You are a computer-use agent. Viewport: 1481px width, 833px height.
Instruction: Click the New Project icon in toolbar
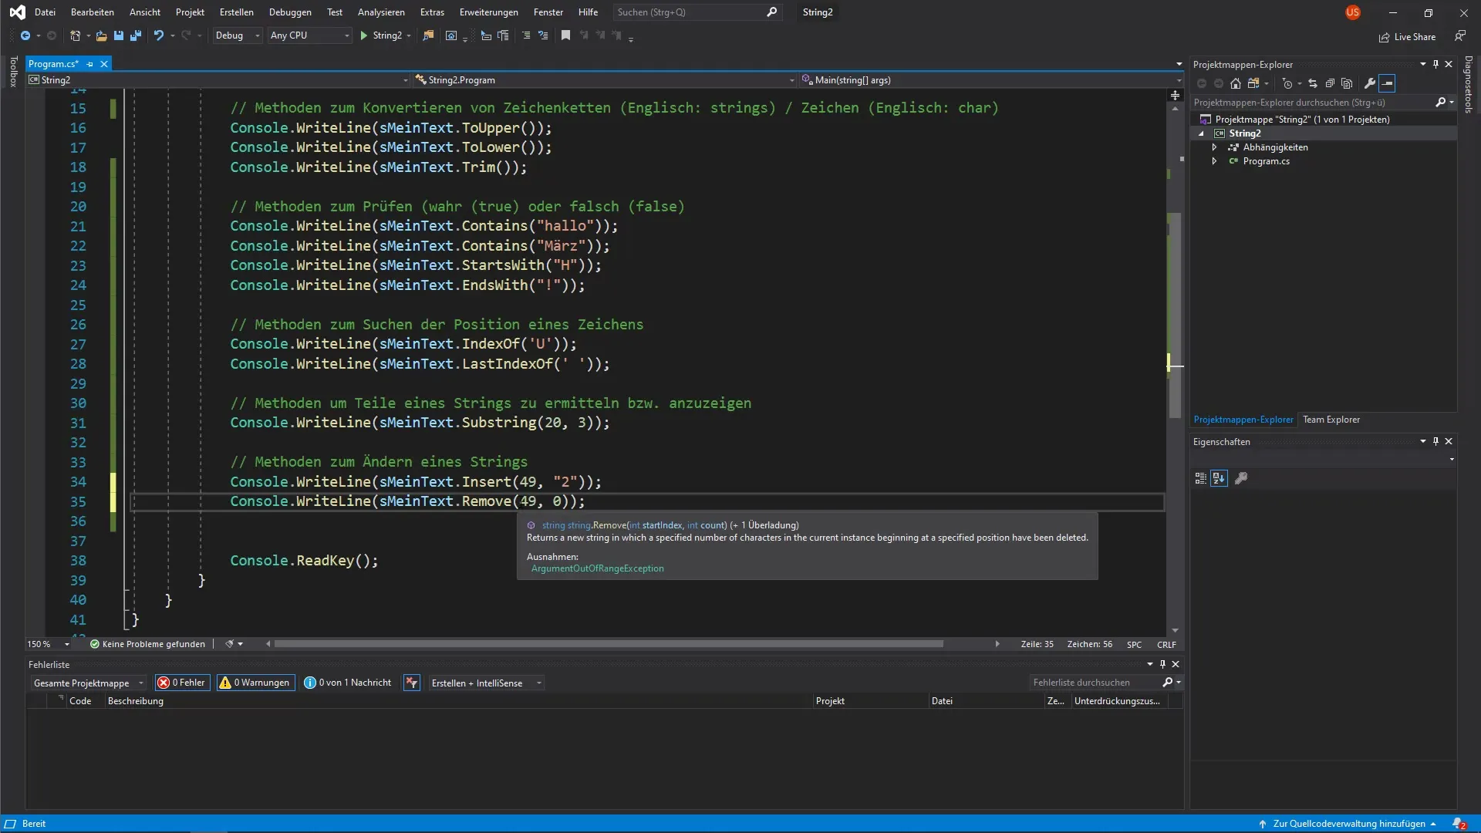[x=75, y=35]
